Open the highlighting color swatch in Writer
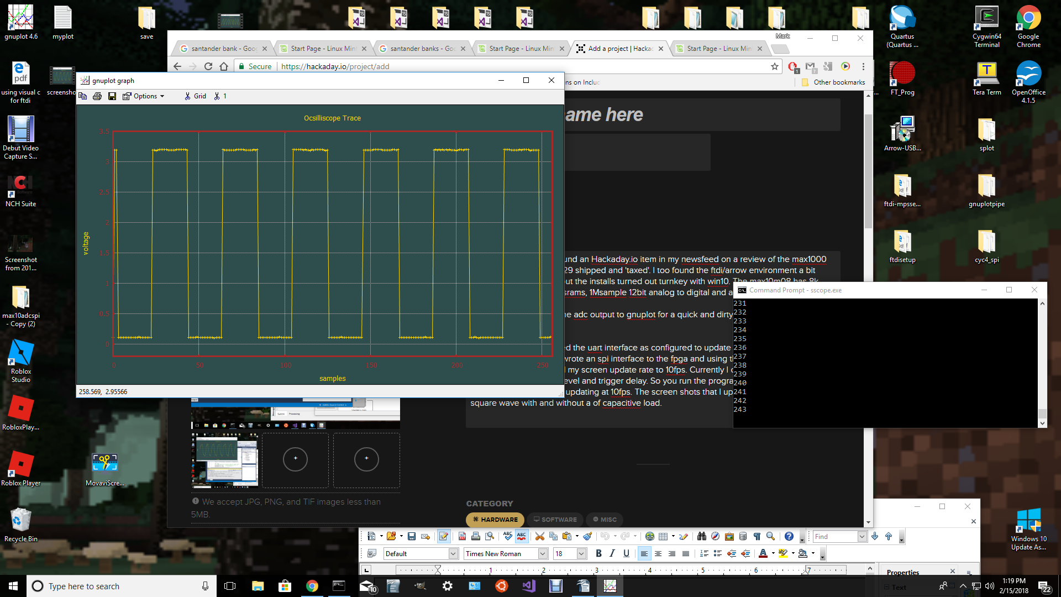Viewport: 1061px width, 597px height. (783, 553)
